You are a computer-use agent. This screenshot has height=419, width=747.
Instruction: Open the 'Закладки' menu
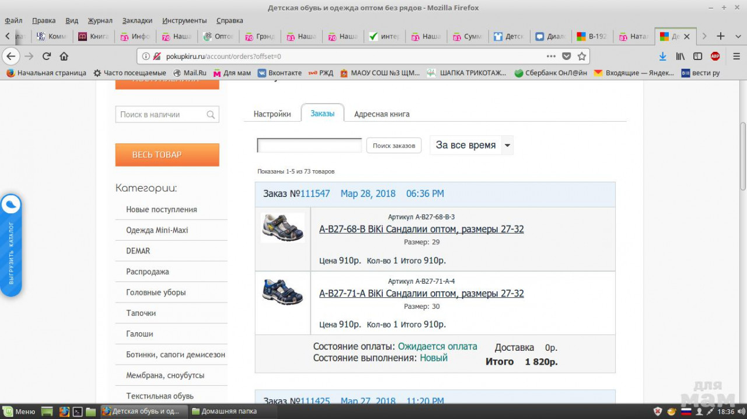137,20
